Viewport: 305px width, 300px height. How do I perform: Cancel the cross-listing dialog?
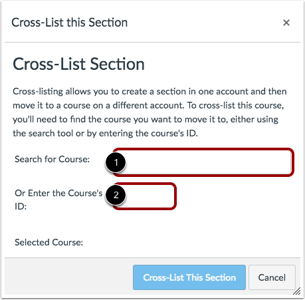272,277
